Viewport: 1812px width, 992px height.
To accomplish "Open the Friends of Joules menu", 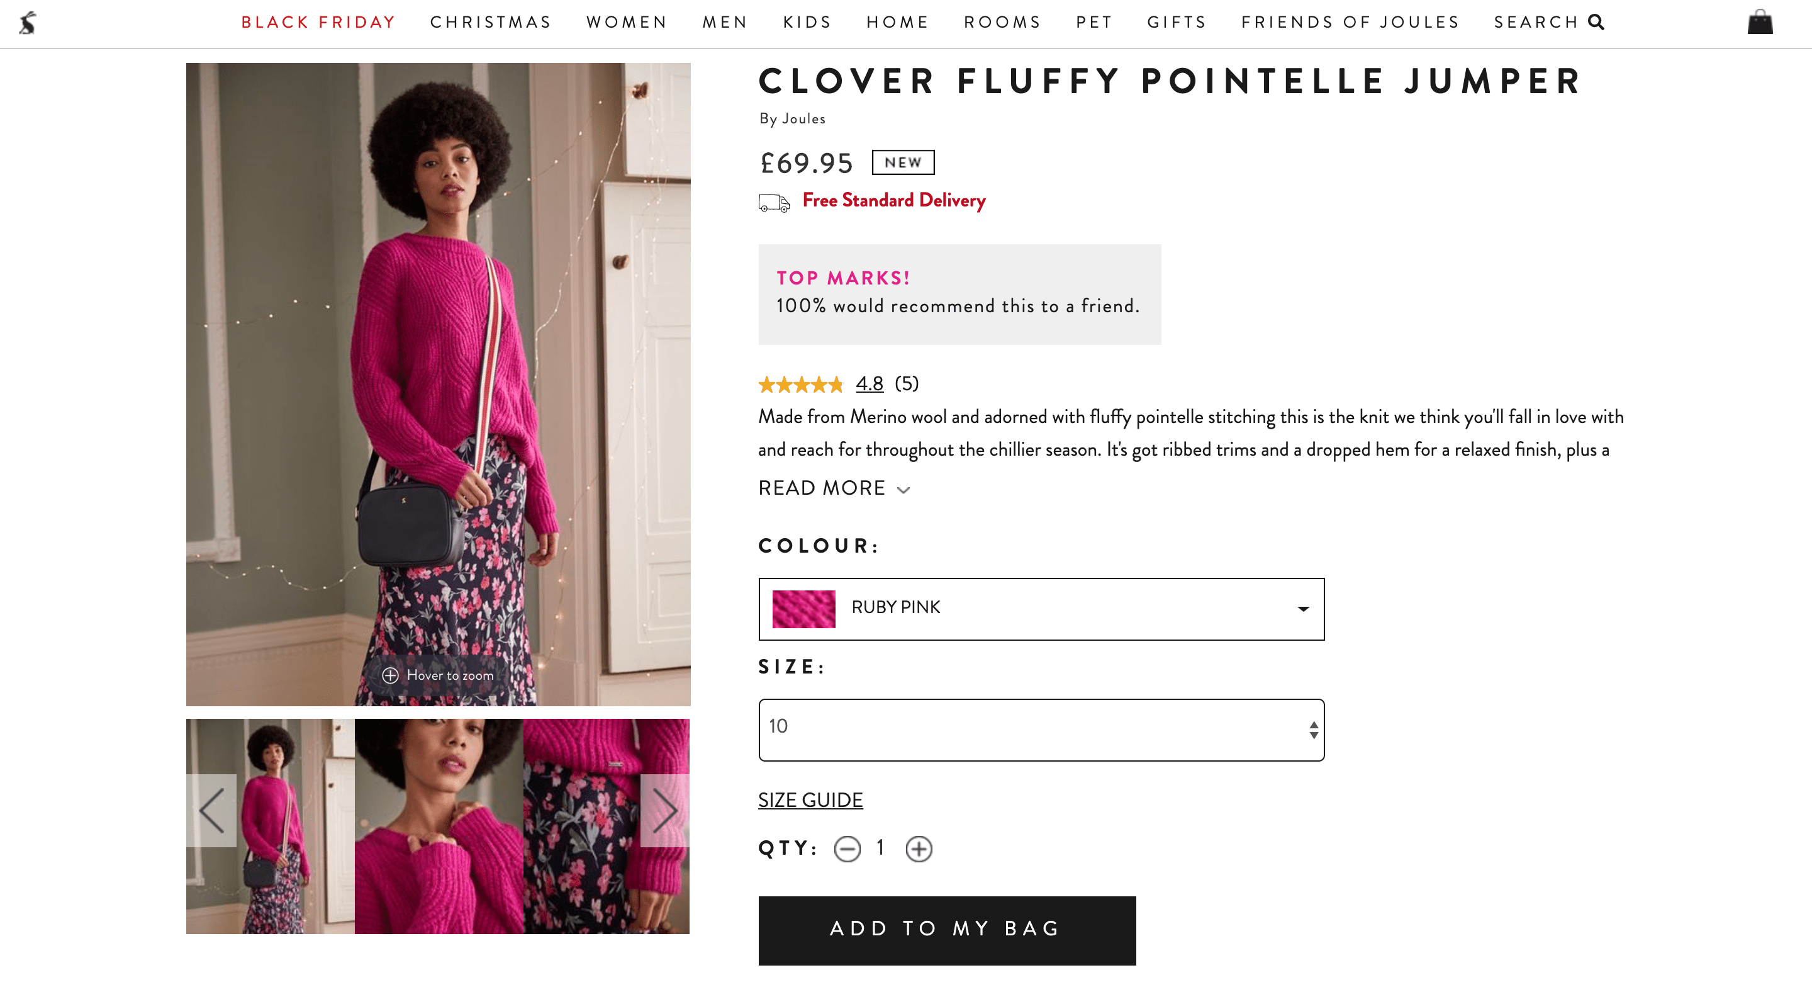I will pyautogui.click(x=1350, y=23).
